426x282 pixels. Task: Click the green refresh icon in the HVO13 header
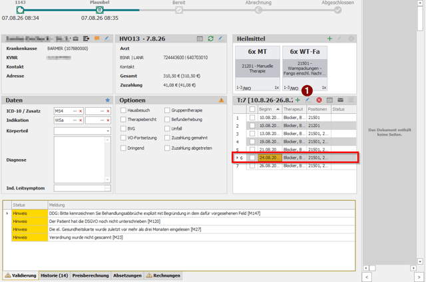210,39
